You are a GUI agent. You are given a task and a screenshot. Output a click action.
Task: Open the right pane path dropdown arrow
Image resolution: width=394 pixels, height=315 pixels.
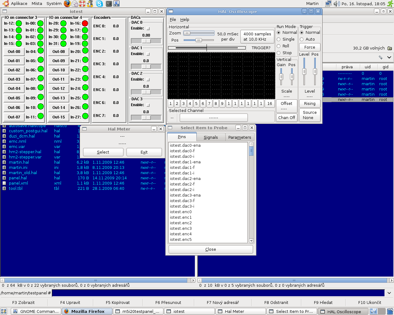point(389,57)
